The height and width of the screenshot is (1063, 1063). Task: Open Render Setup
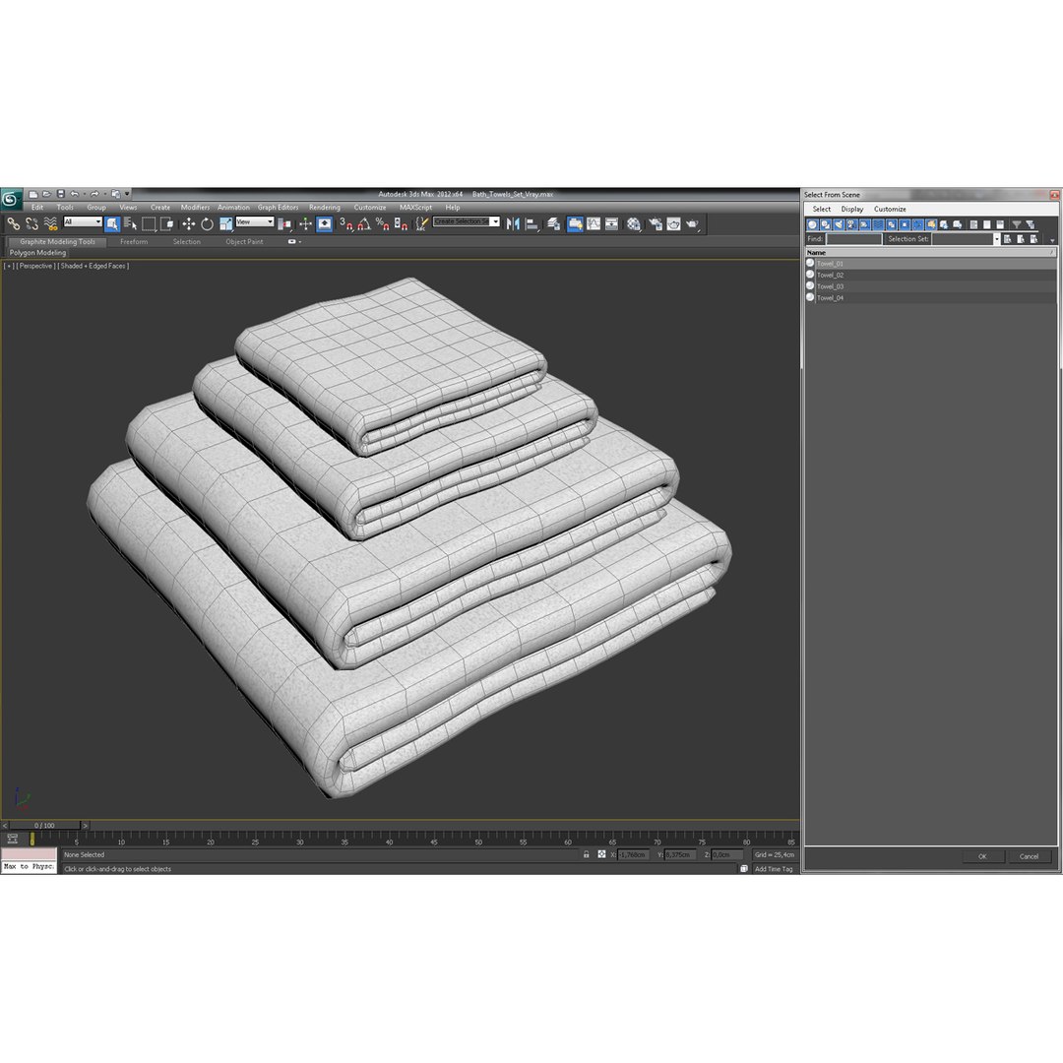pyautogui.click(x=655, y=223)
